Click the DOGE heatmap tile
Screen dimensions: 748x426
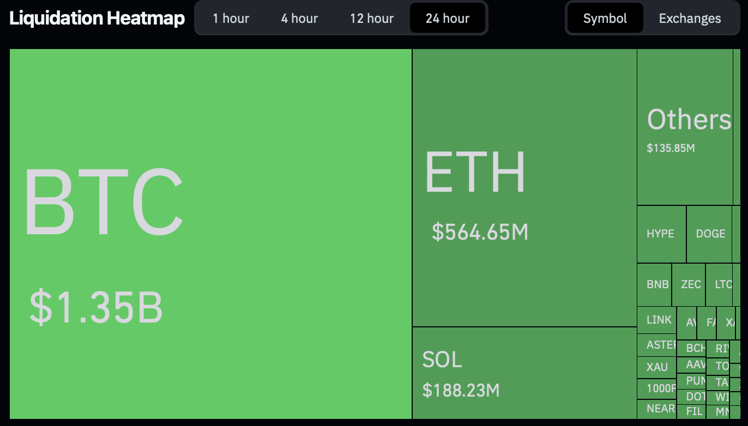click(709, 234)
